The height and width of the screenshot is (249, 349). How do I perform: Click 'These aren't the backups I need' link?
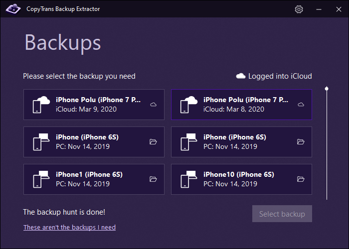coord(69,228)
